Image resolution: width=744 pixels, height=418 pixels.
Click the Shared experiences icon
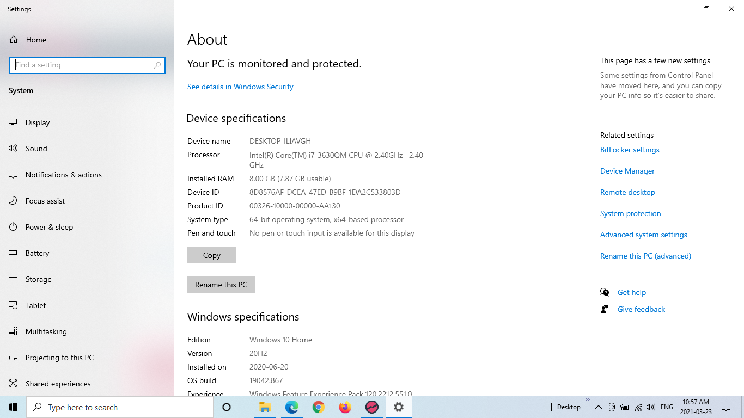(x=14, y=384)
